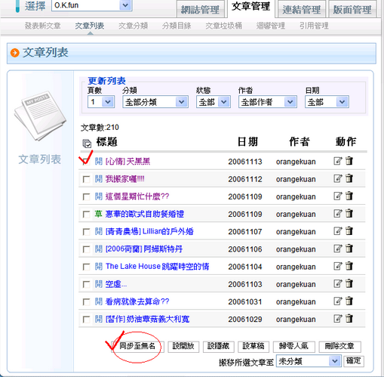This screenshot has height=377, width=384.
Task: Click trash icon for 我搬家囉!!!! row
Action: pyautogui.click(x=349, y=178)
